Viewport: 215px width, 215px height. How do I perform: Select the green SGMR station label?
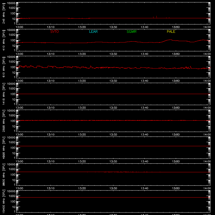pos(131,31)
